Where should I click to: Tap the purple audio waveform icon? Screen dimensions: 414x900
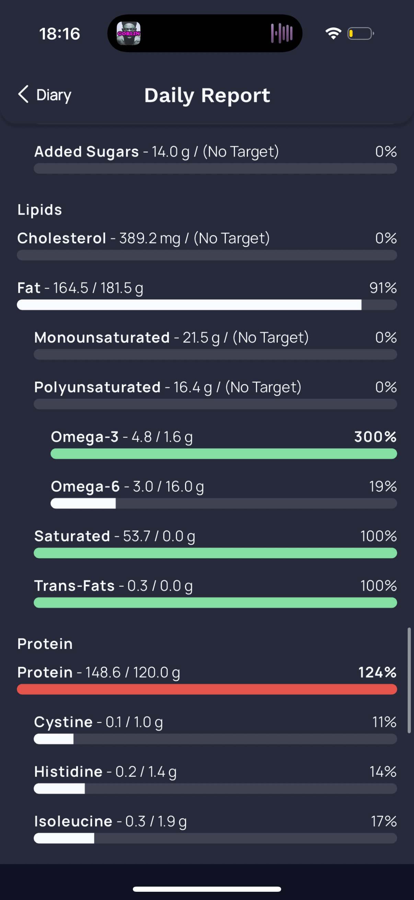click(281, 34)
